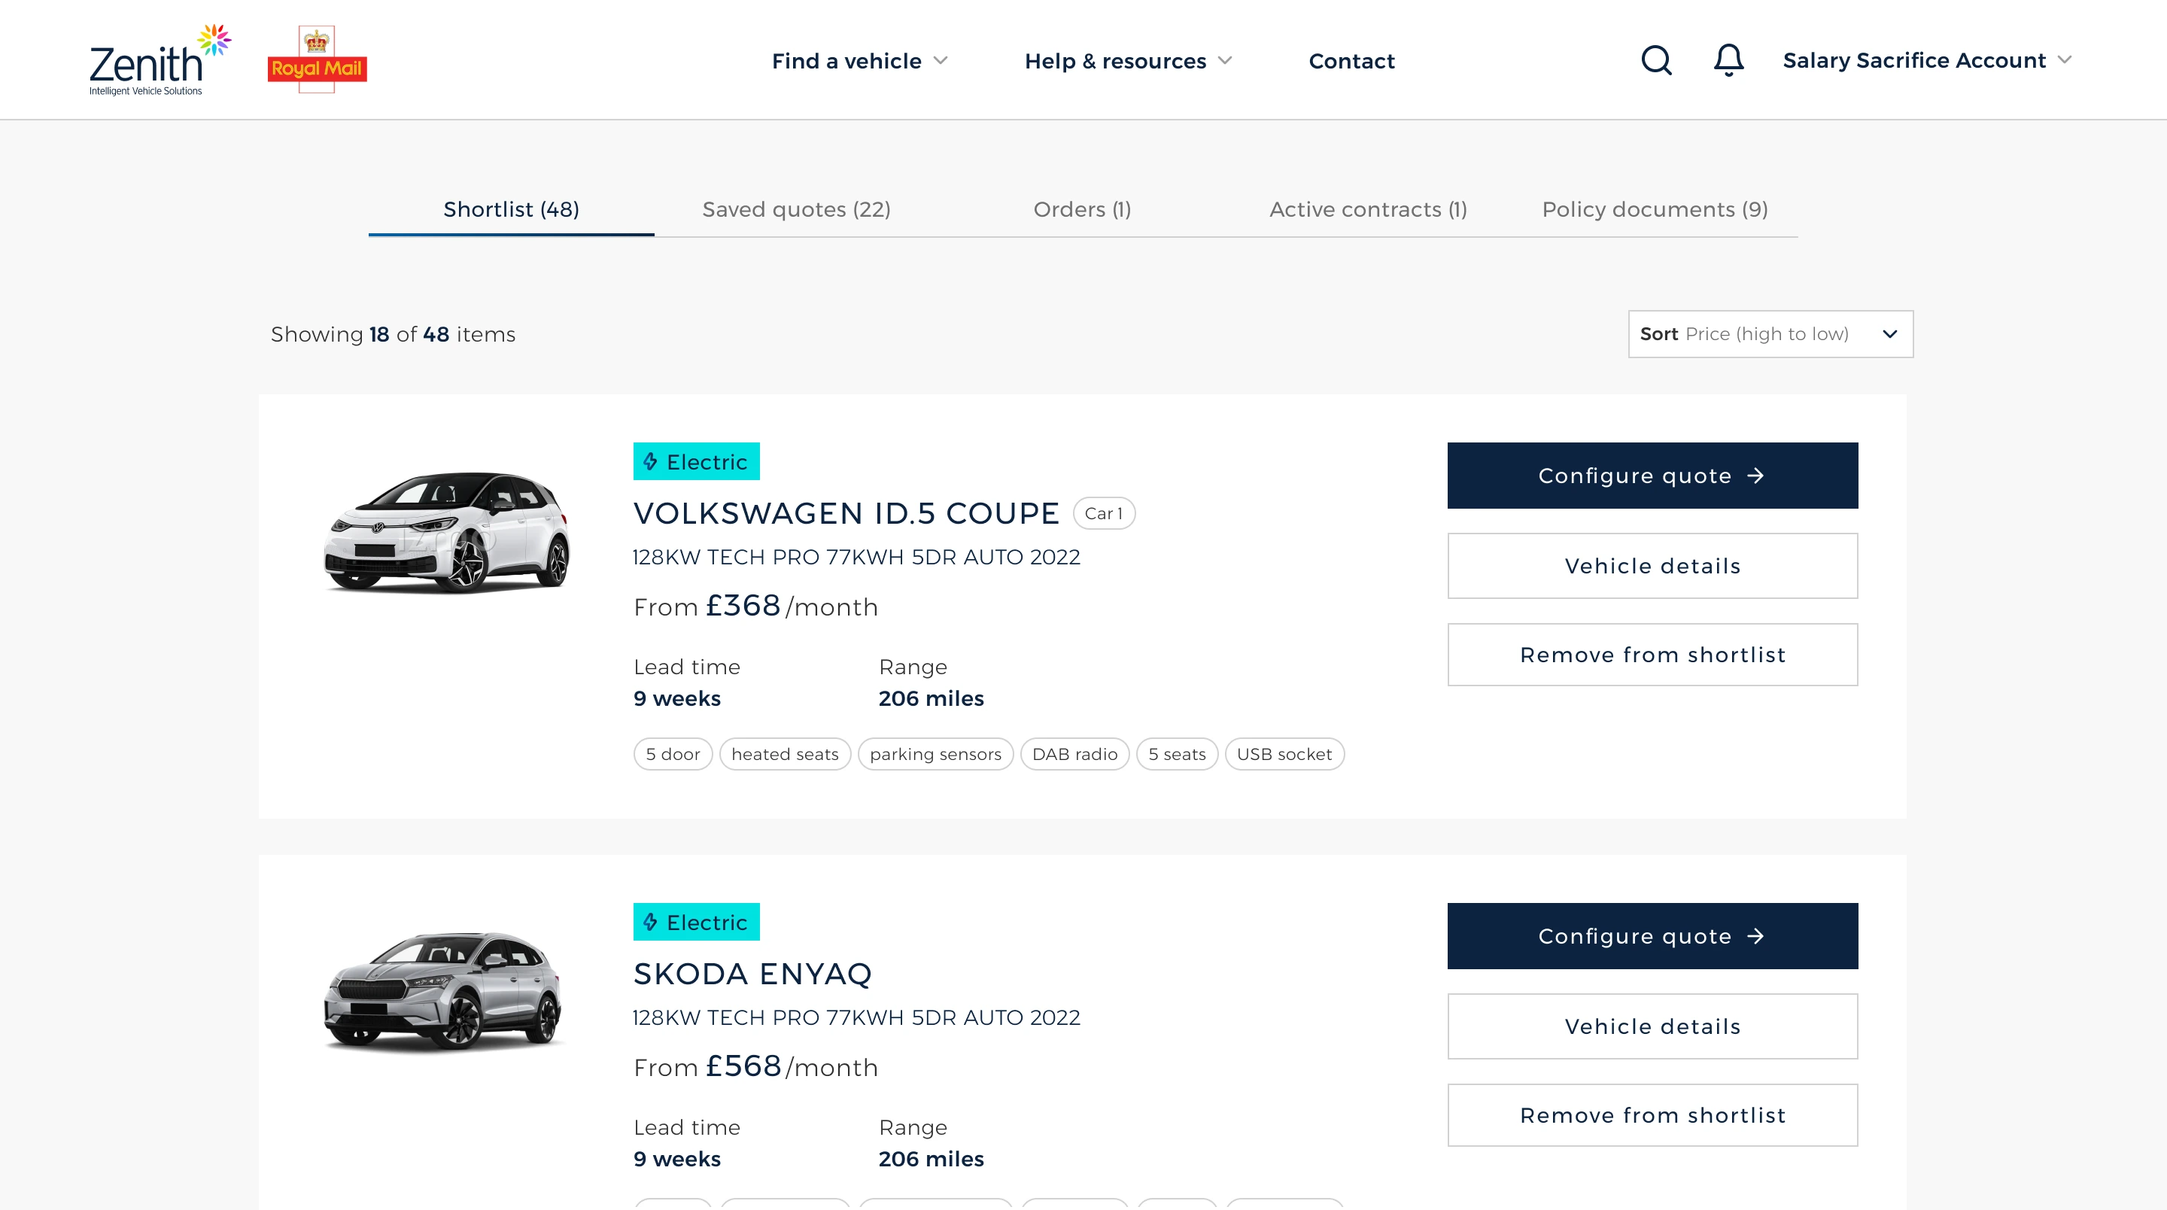
Task: Open the notifications bell
Action: (1729, 61)
